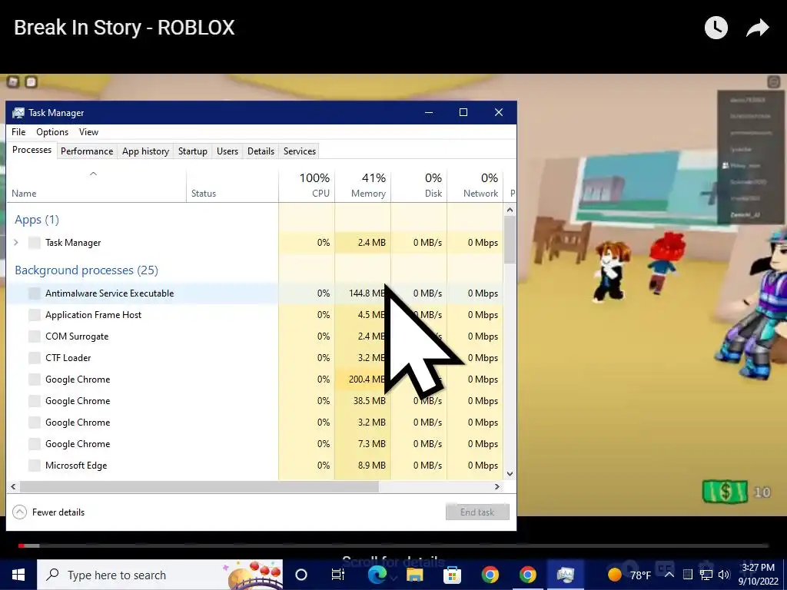Click the vertical scrollbar thumb in Task Manager
Viewport: 787px width, 590px height.
(x=510, y=240)
